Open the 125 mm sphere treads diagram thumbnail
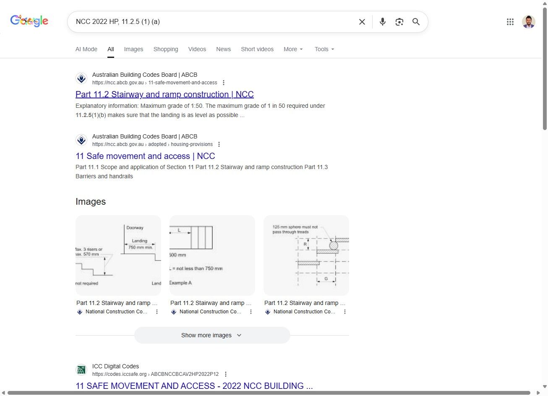Screen dimensions: 548x396 pyautogui.click(x=306, y=255)
